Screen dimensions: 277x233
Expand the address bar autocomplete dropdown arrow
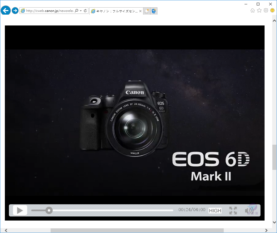(x=81, y=11)
